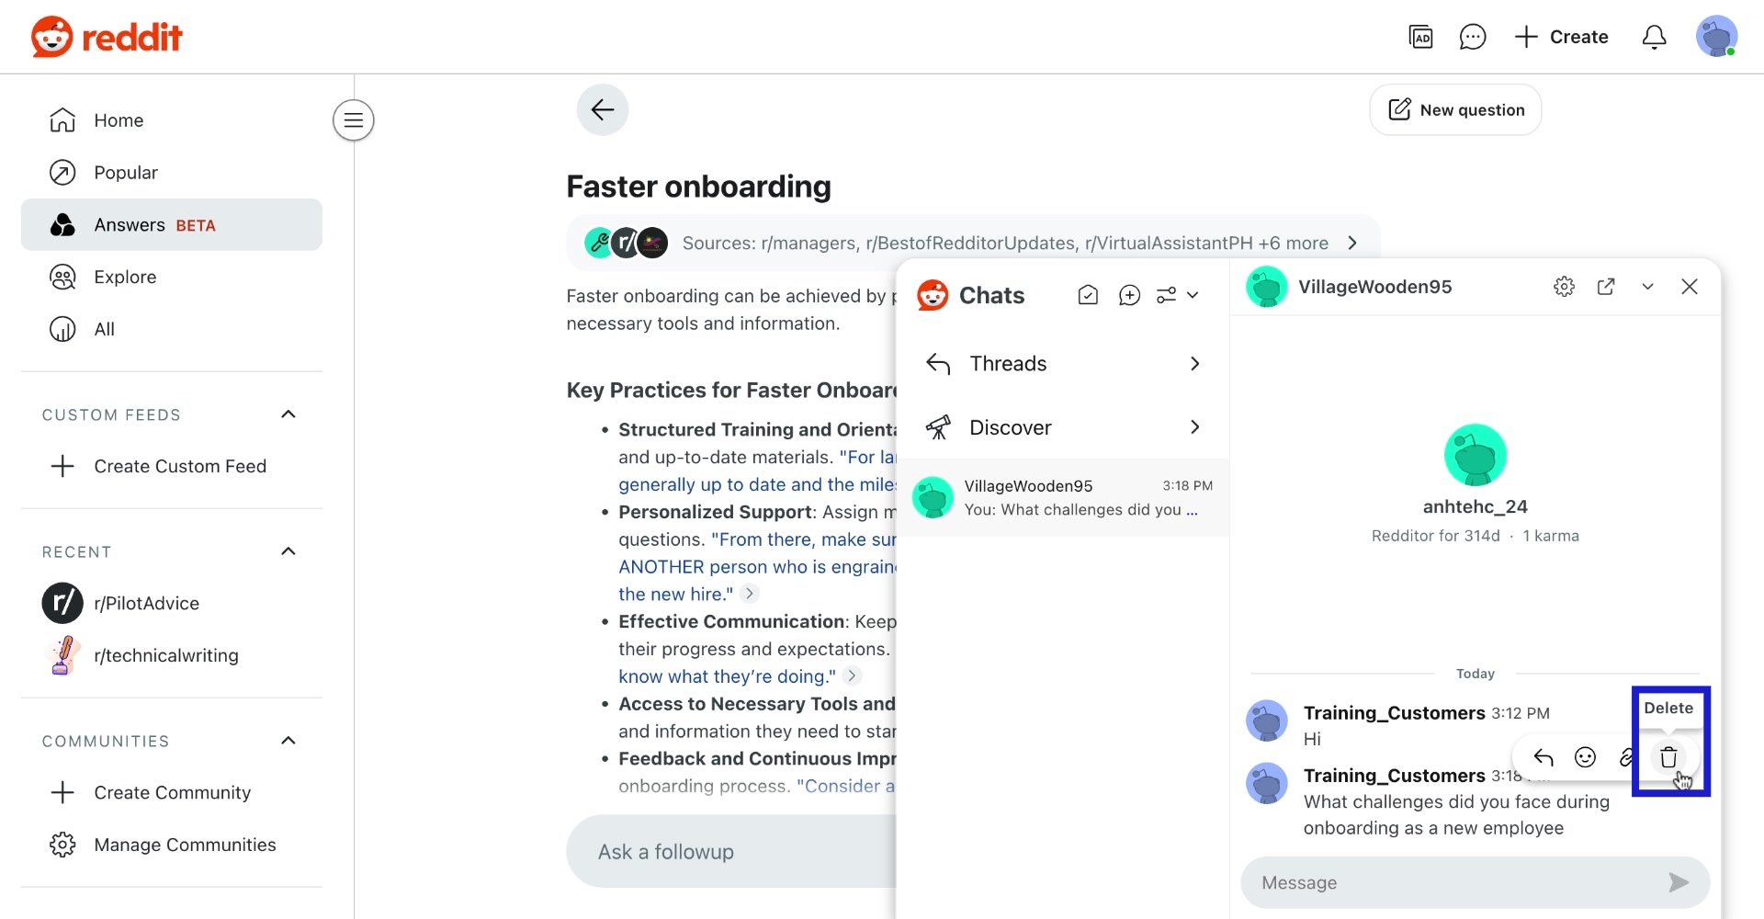Collapse the left sidebar navigation

coord(354,120)
